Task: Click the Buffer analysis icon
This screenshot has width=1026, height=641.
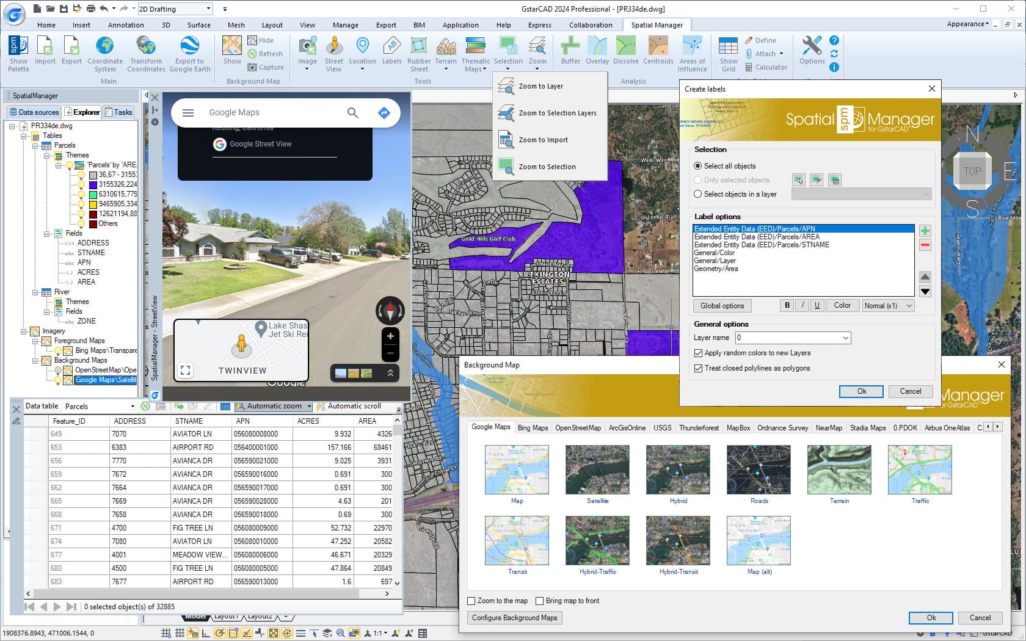Action: tap(570, 50)
